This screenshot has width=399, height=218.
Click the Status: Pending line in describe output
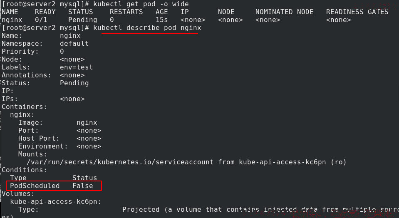pos(45,83)
